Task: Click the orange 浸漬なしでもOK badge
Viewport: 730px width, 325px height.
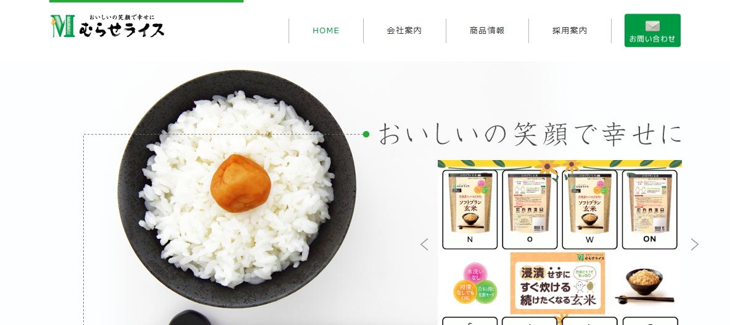Action: [x=465, y=292]
